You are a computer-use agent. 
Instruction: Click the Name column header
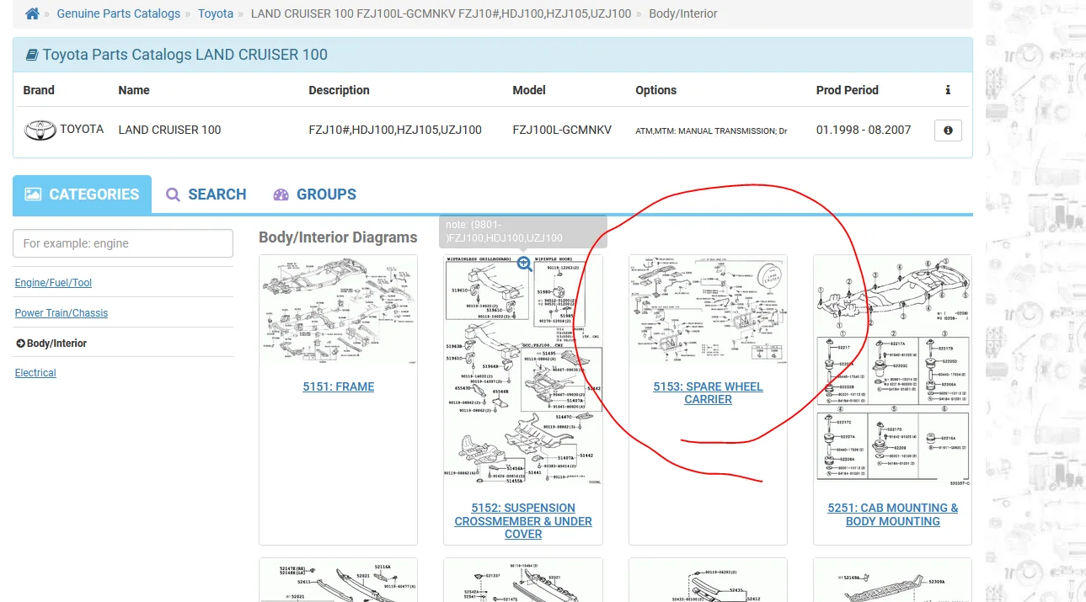(x=134, y=90)
